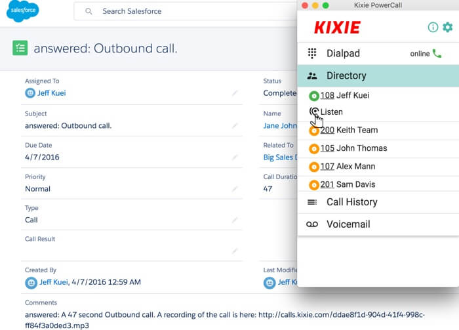This screenshot has width=459, height=330.
Task: Click the Call History list icon
Action: (312, 202)
